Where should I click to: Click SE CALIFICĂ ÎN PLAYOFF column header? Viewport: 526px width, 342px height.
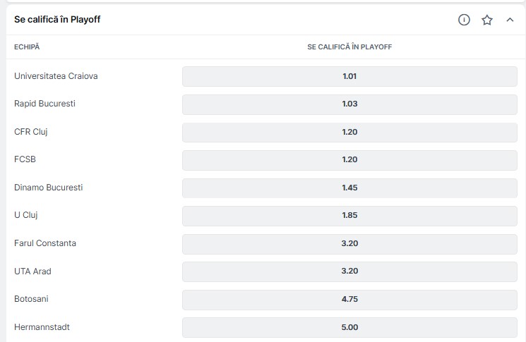point(349,47)
